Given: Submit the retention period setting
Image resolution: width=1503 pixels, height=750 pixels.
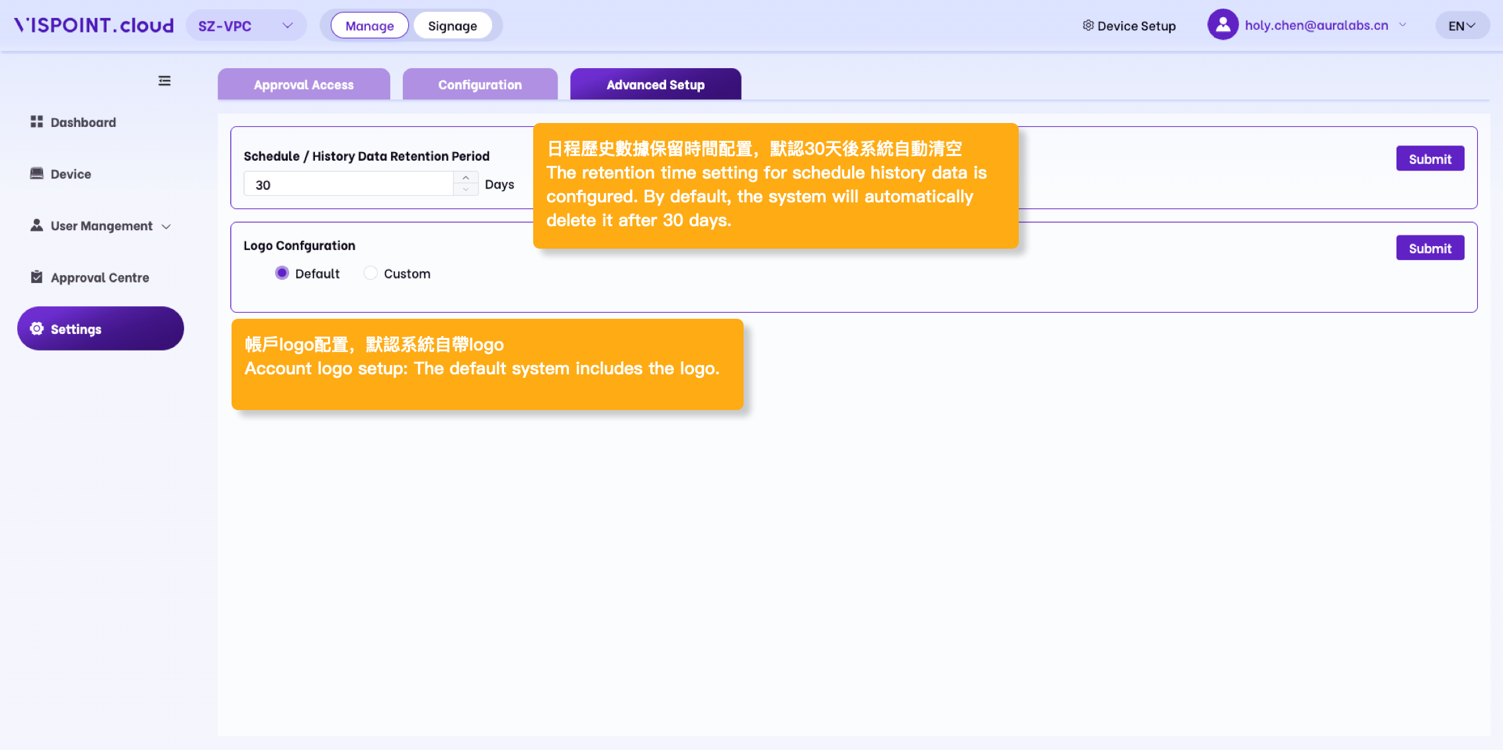Looking at the screenshot, I should [x=1430, y=159].
